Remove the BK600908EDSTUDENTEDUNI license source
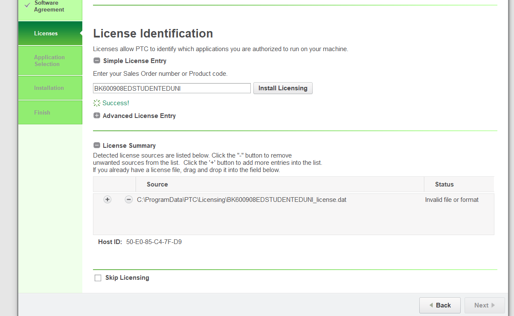 [128, 199]
